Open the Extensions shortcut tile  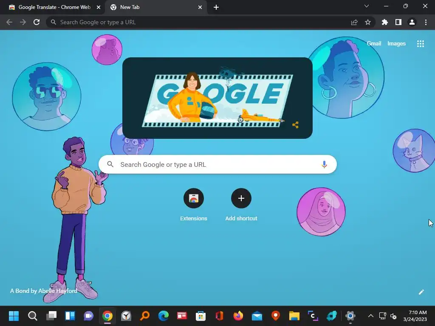click(194, 204)
